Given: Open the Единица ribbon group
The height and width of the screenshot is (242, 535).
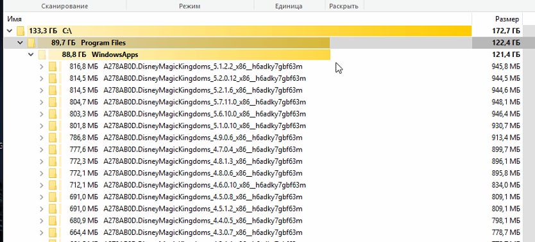Looking at the screenshot, I should pos(289,6).
